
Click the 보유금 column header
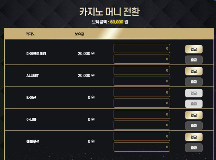click(79, 34)
